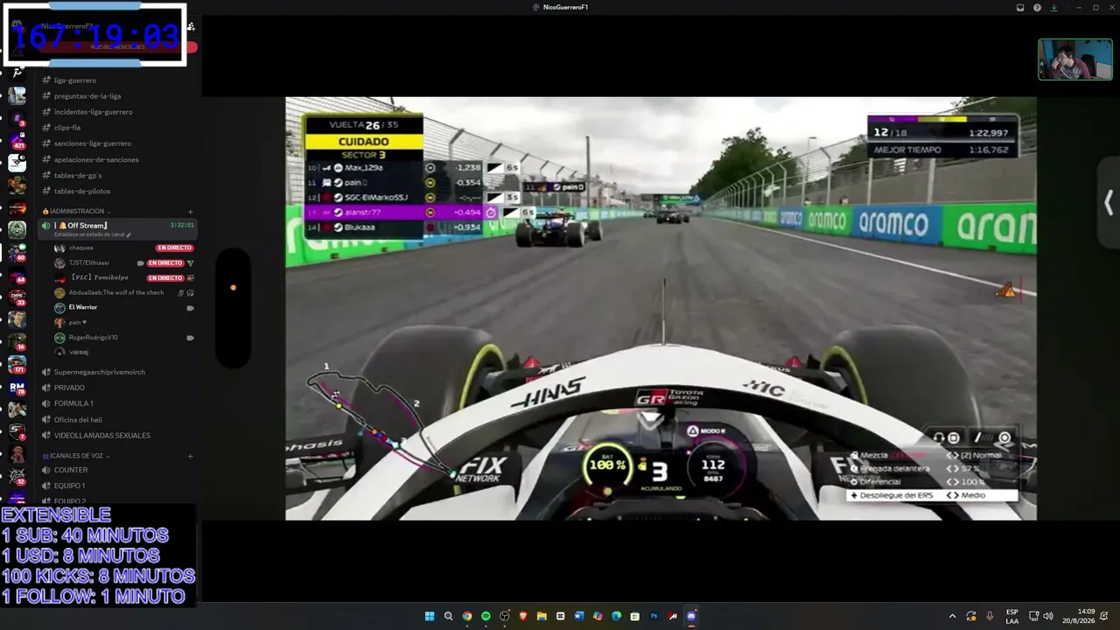This screenshot has height=630, width=1120.
Task: Select user chaquee in voice channel
Action: pyautogui.click(x=81, y=248)
